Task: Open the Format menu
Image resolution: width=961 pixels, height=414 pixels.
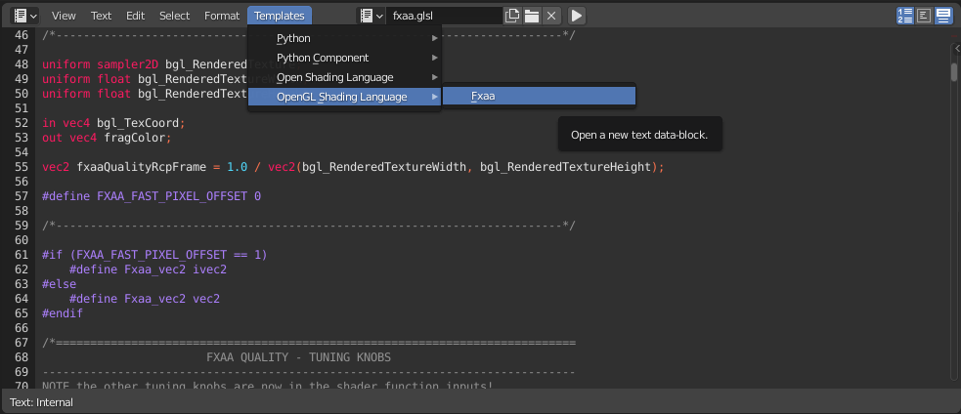Action: (x=222, y=16)
